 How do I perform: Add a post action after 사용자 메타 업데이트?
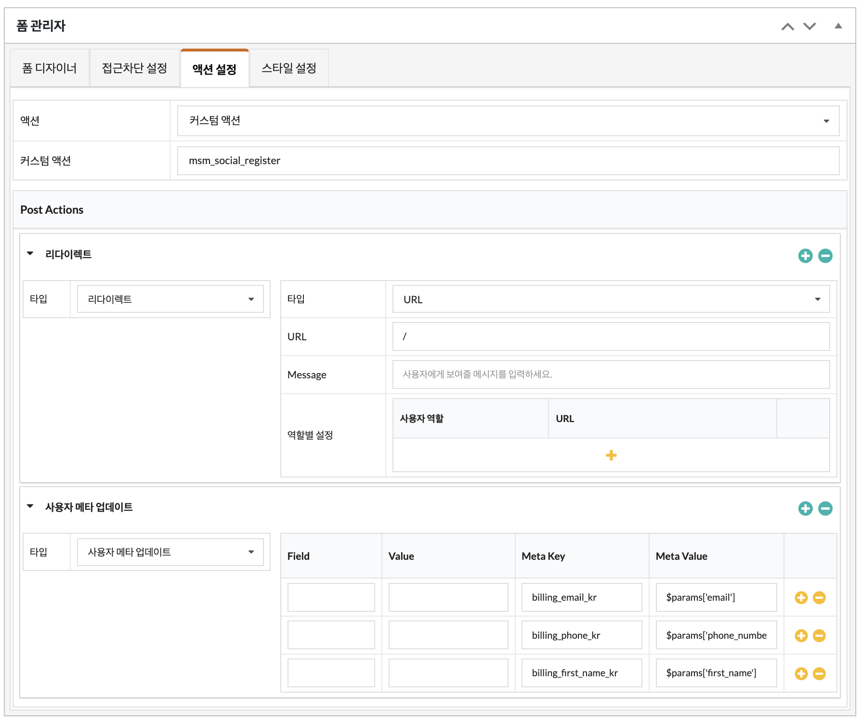point(805,508)
